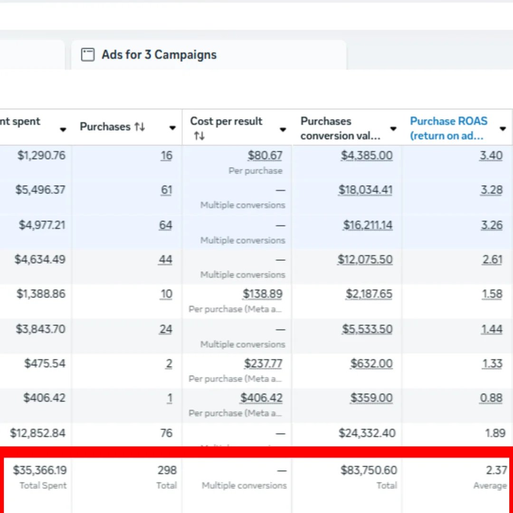Sort by Cost per result arrows icon
The width and height of the screenshot is (513, 513).
tap(199, 136)
